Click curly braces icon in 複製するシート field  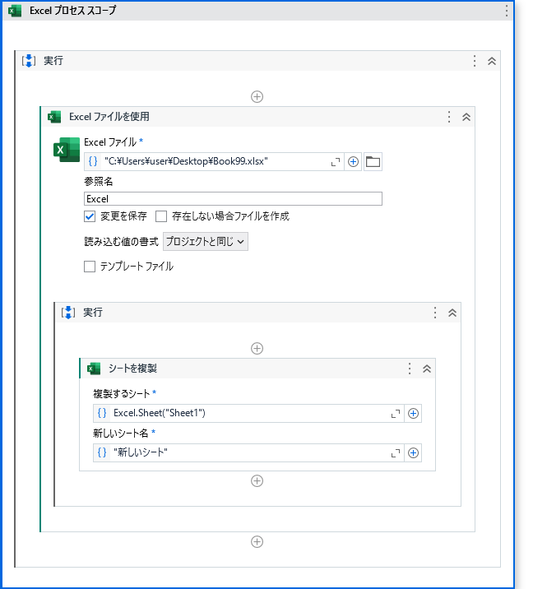[x=102, y=413]
